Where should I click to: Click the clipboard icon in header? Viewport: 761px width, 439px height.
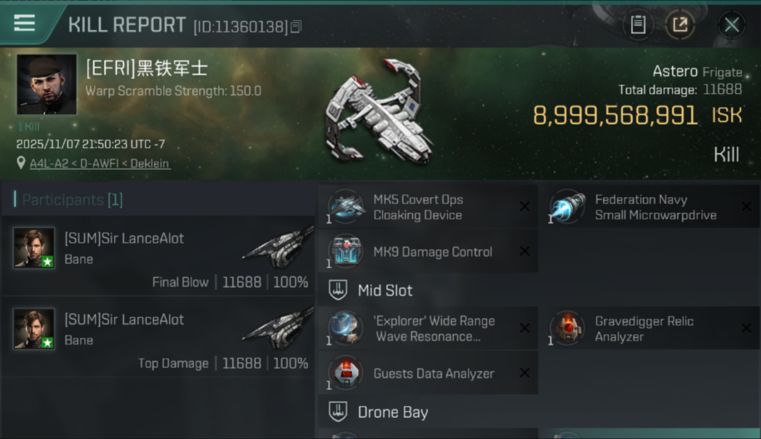638,25
